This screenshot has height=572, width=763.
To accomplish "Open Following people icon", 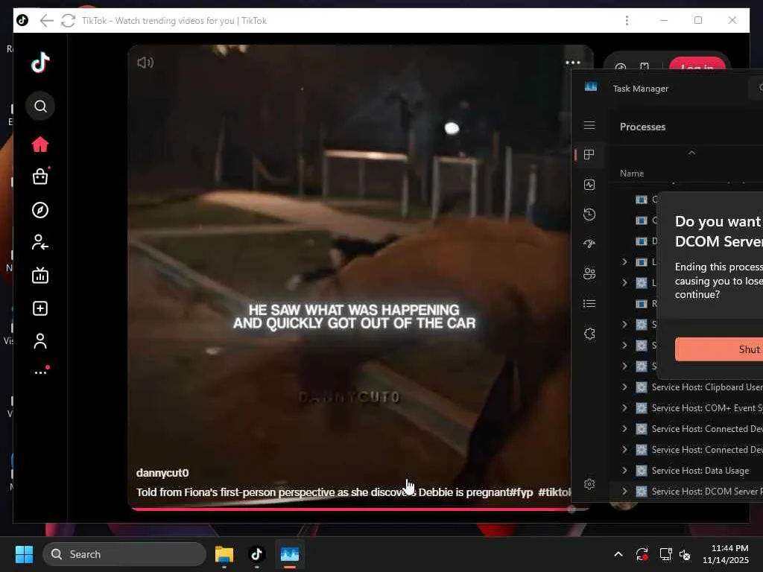I will point(40,242).
